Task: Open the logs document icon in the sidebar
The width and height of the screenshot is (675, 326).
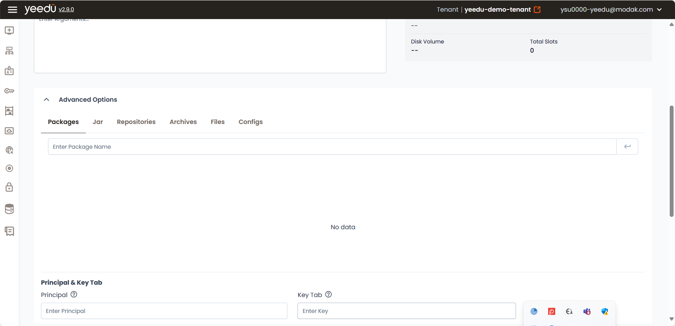Action: (10, 231)
